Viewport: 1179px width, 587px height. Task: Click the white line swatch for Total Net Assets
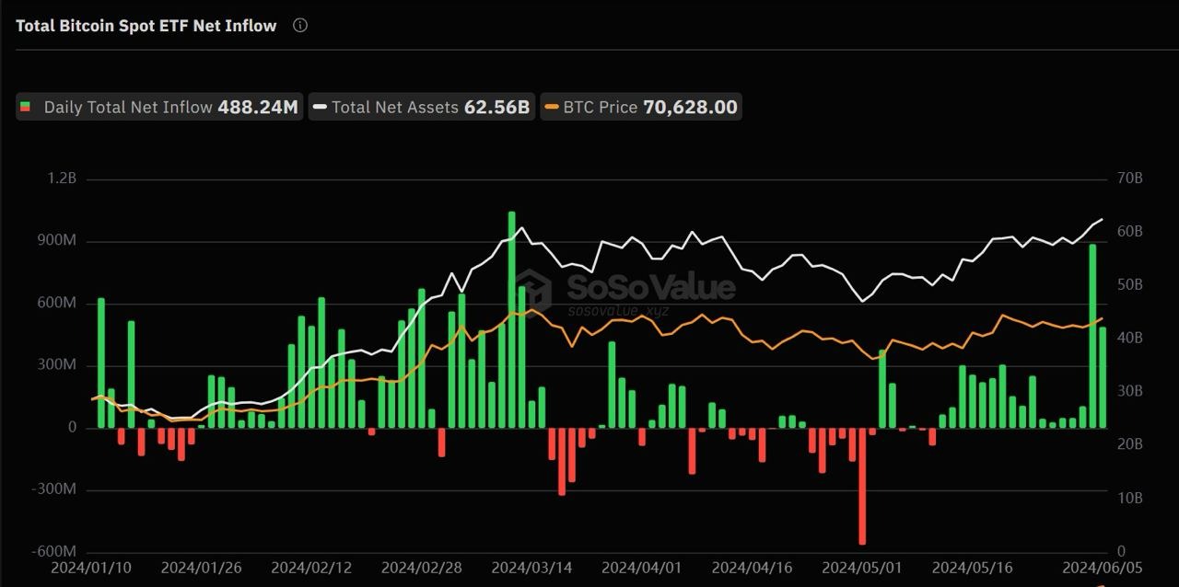pos(320,107)
